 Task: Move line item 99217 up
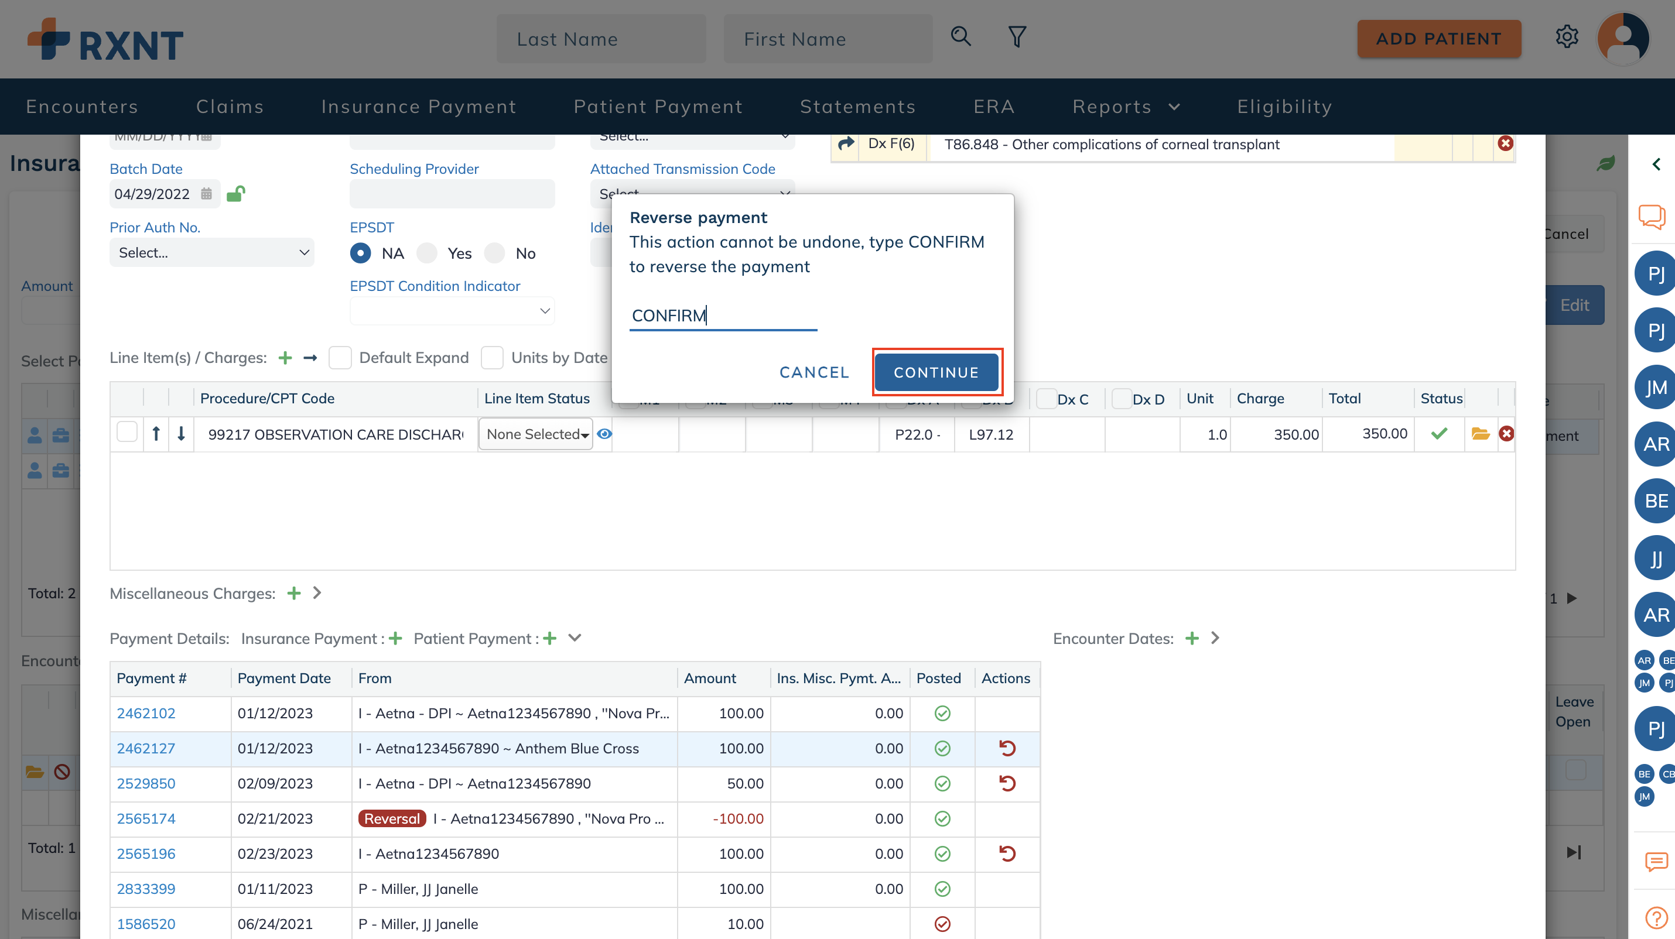[x=156, y=433]
